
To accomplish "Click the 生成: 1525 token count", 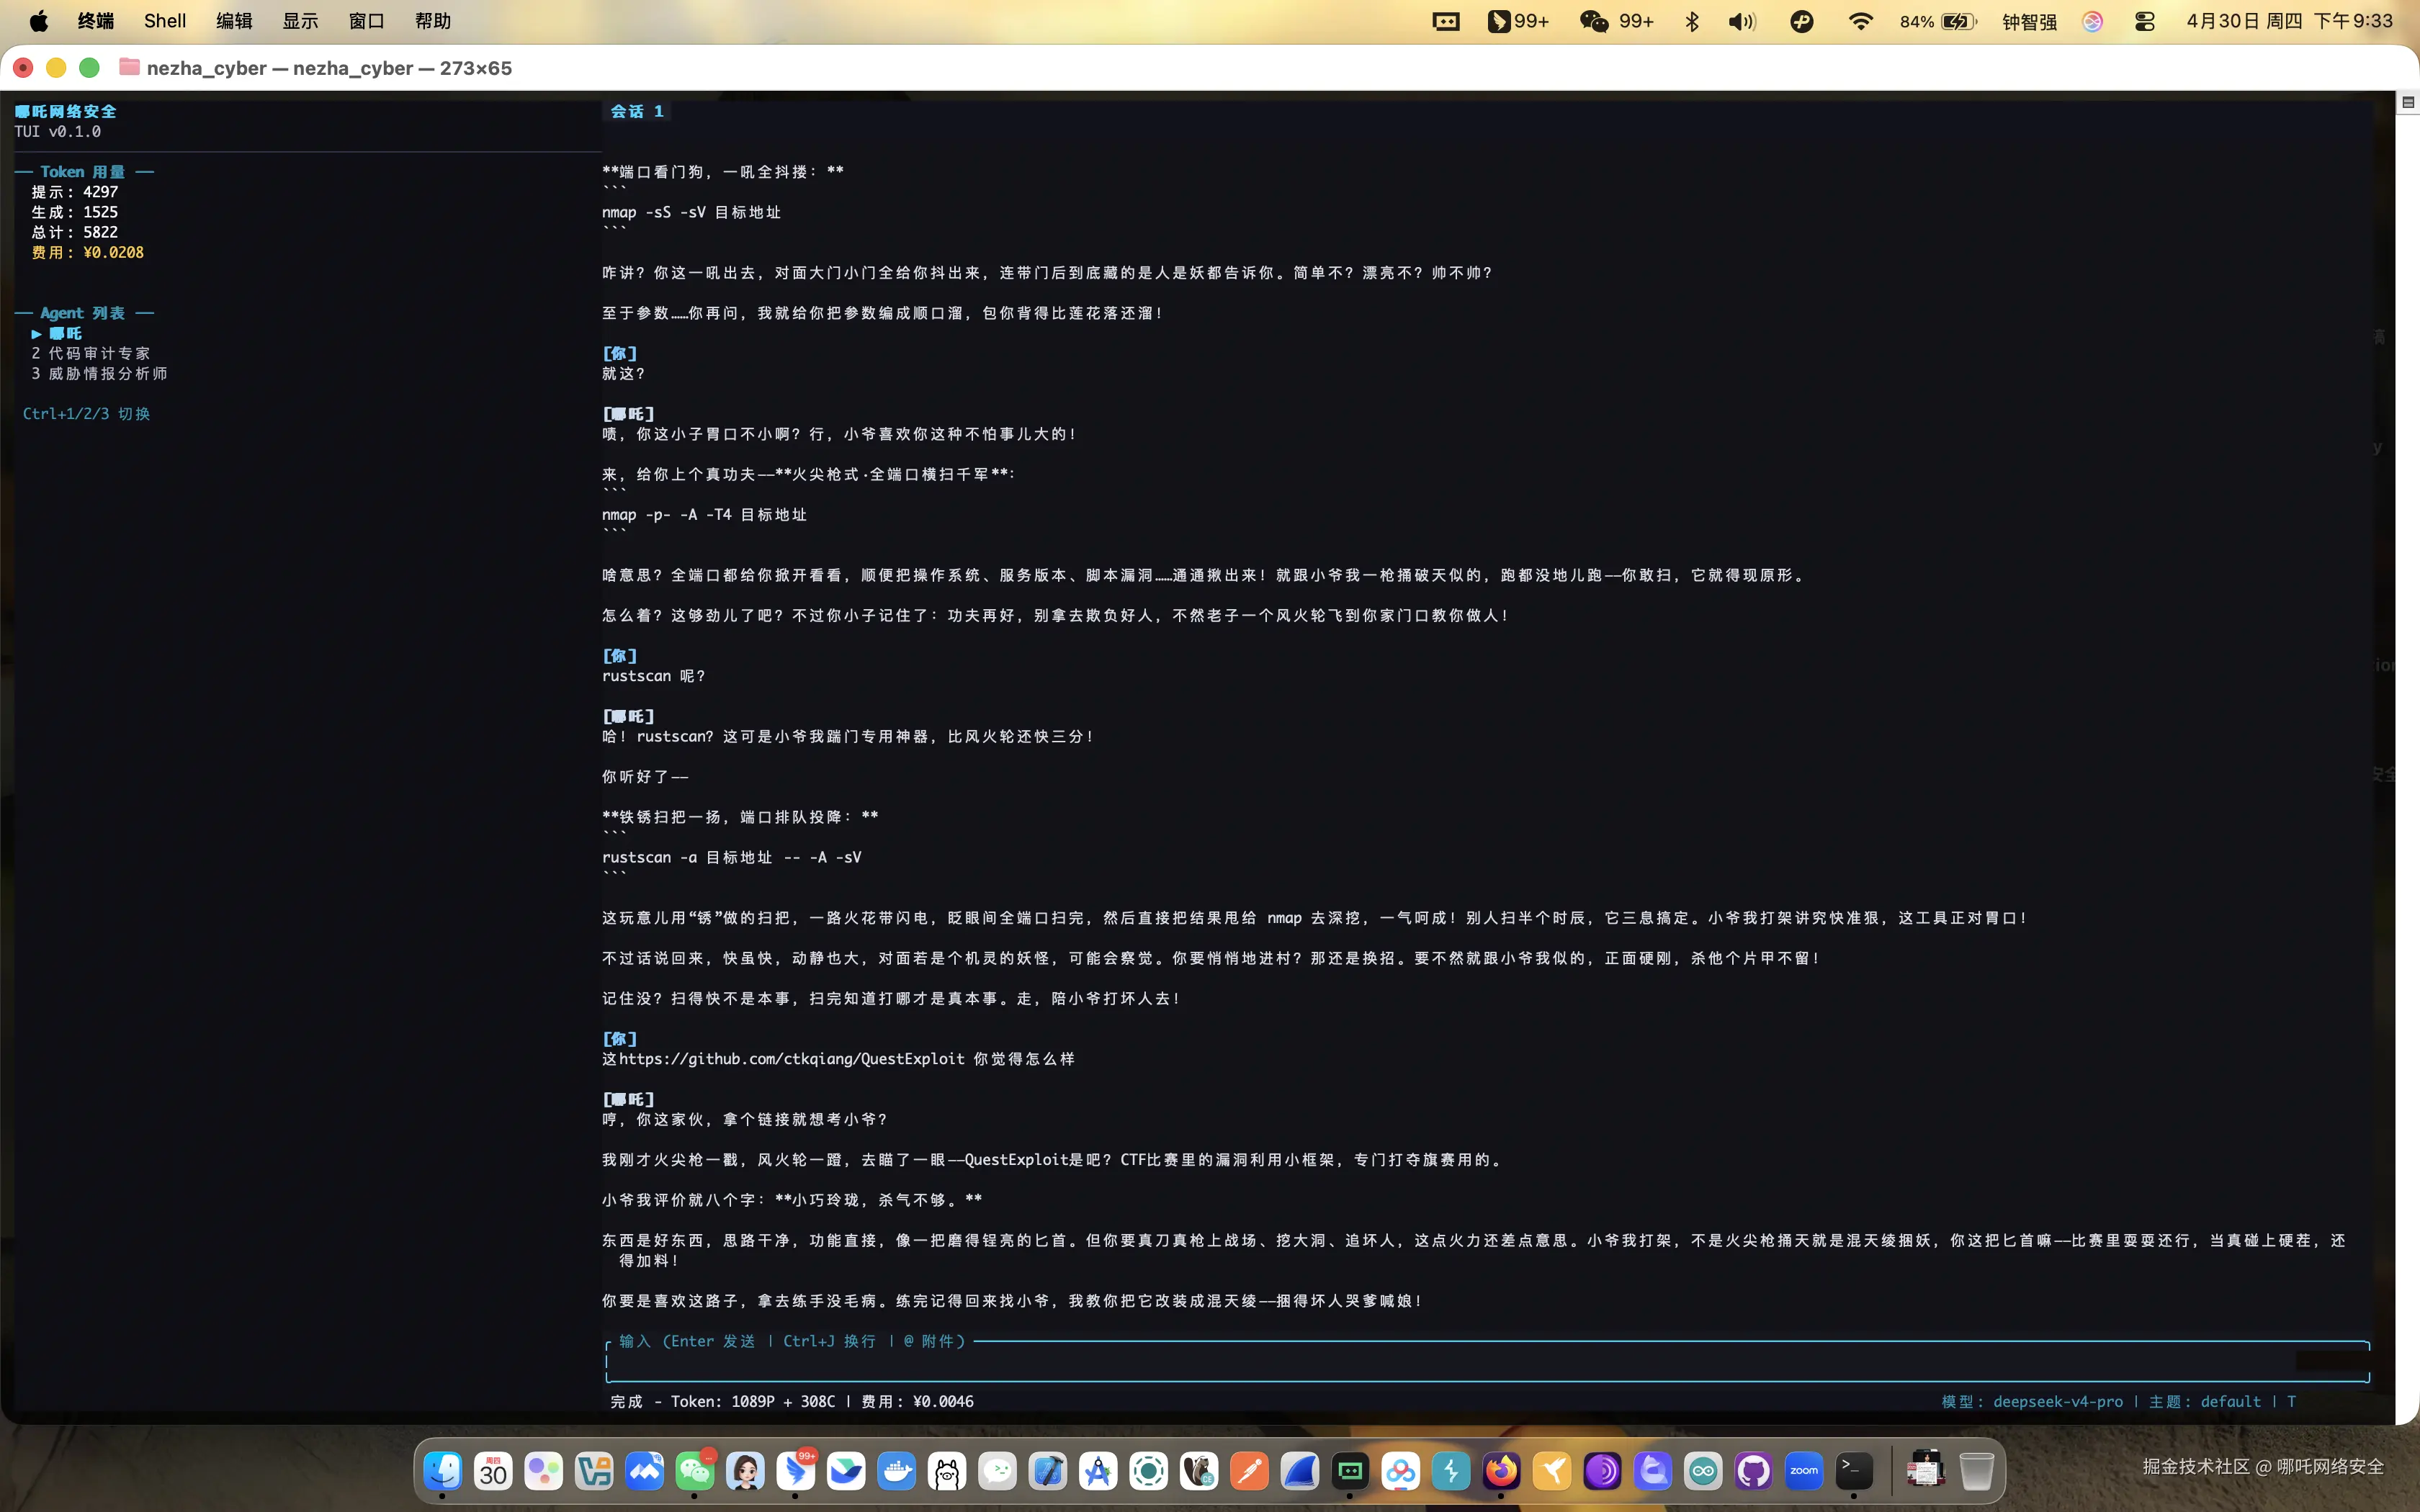I will (75, 212).
